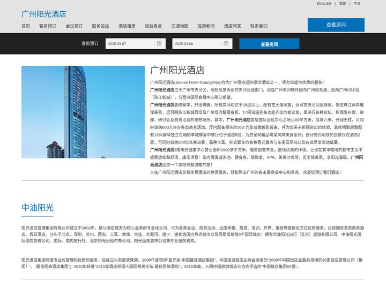This screenshot has height=289, width=386.
Task: Click the 客房预订 label in the dark bar
Action: coord(90,43)
